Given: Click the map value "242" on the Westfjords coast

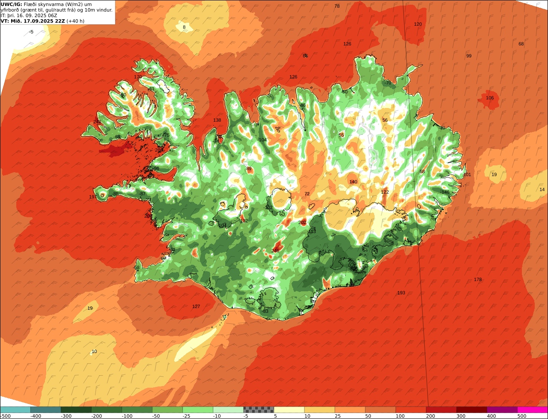Looking at the screenshot, I should coord(98,122).
